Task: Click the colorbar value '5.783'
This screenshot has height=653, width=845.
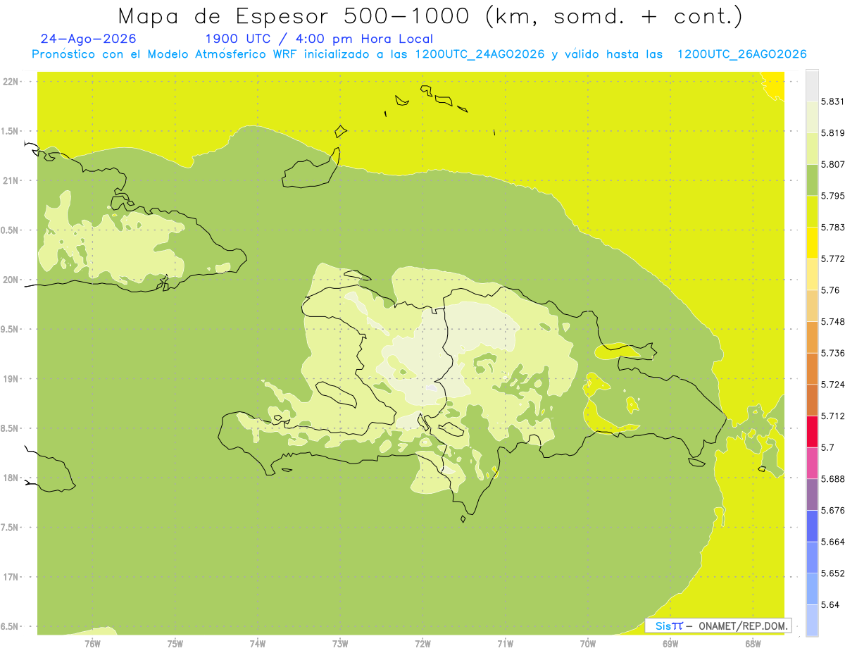Action: point(832,228)
